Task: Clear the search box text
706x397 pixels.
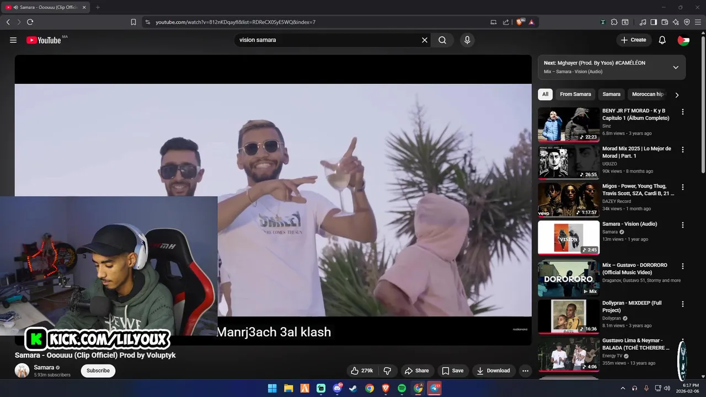Action: pos(425,40)
